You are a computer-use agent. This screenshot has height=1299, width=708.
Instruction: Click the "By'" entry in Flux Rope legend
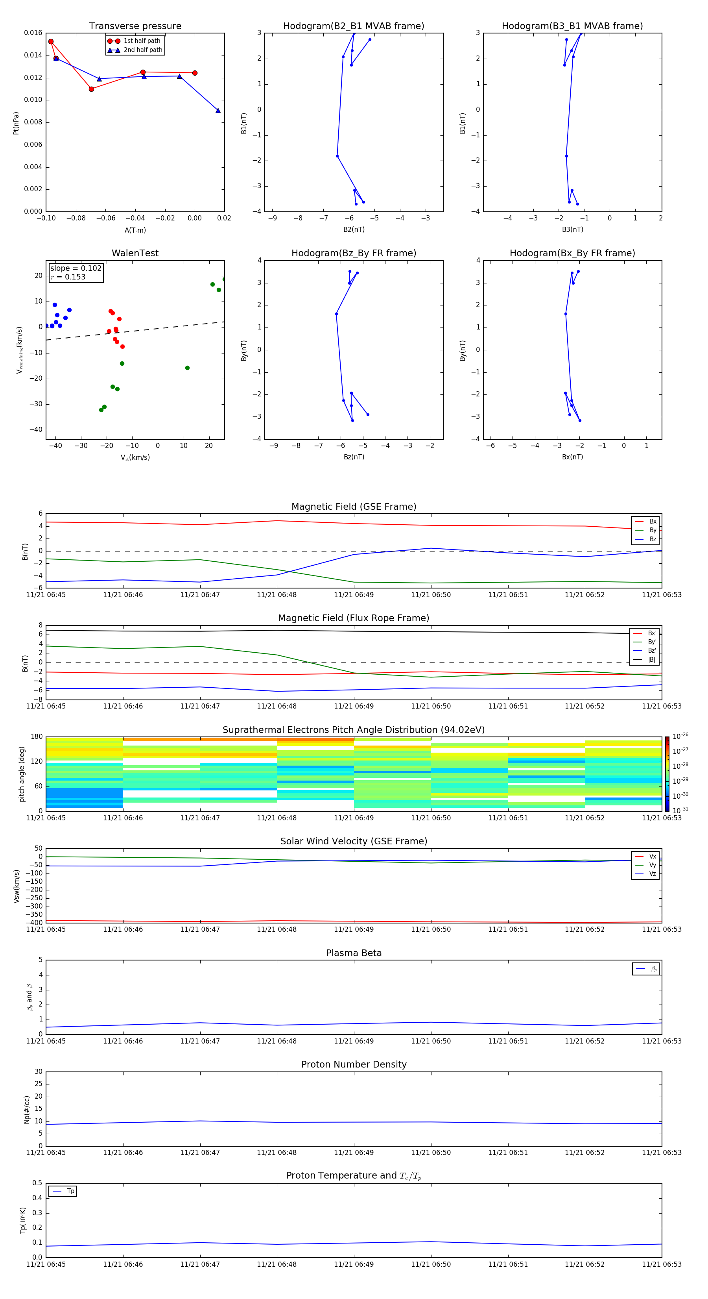coord(645,642)
